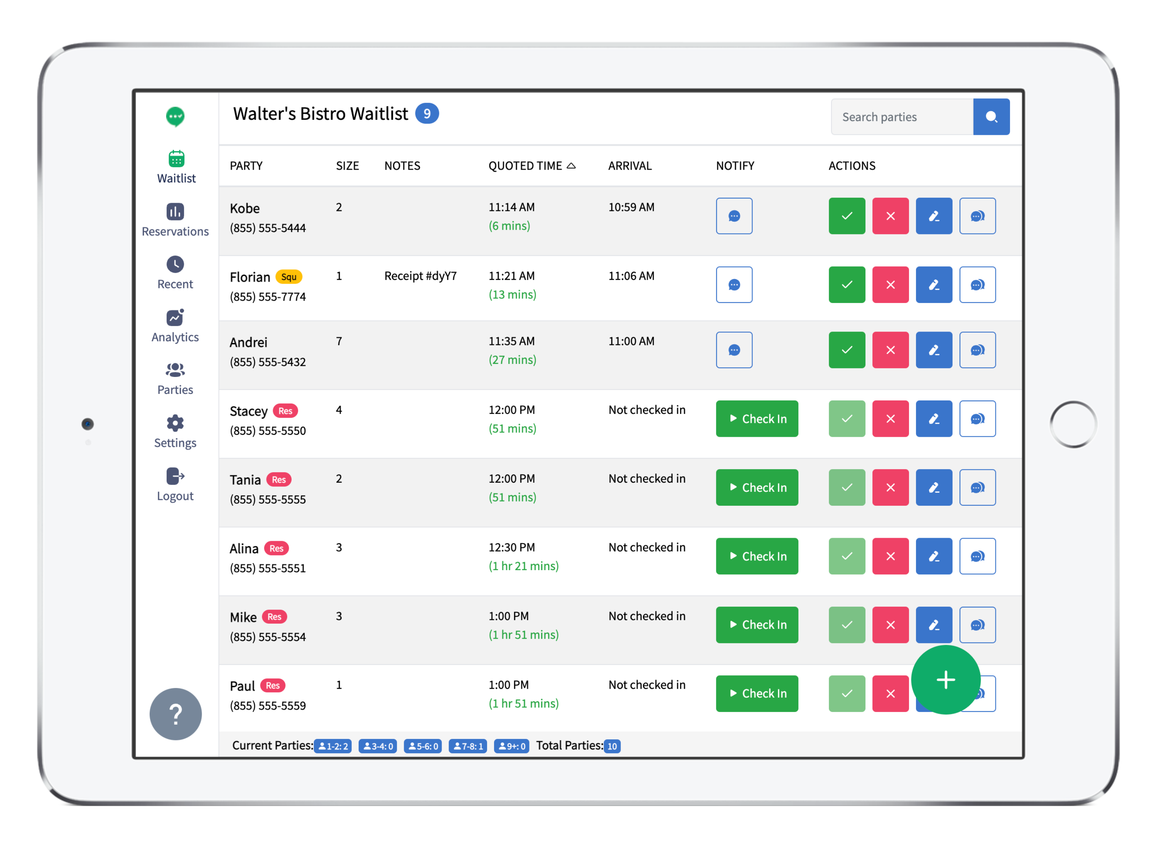Click the Arrival column header
The width and height of the screenshot is (1157, 848).
point(631,166)
